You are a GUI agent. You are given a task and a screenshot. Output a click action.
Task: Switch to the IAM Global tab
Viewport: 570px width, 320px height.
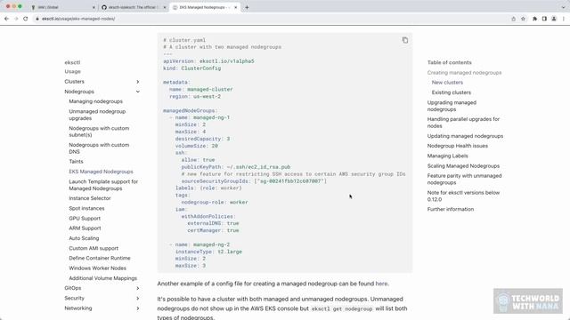[x=61, y=7]
